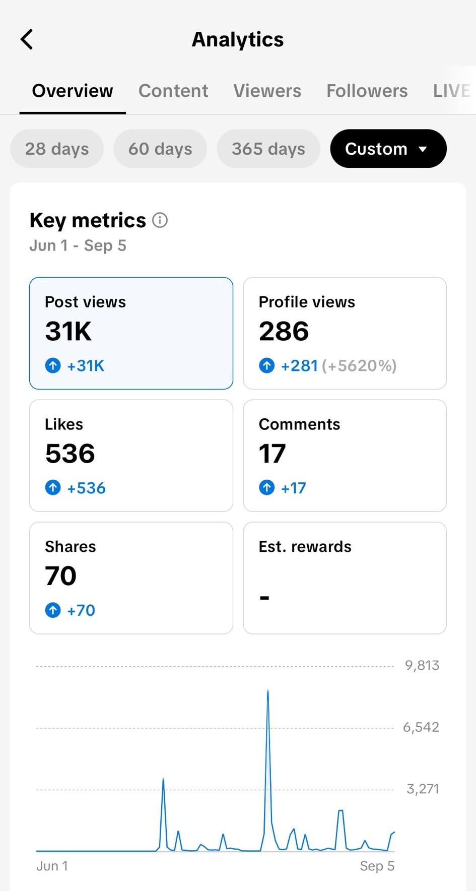Image resolution: width=476 pixels, height=891 pixels.
Task: View the Viewers analytics section
Action: coord(267,91)
